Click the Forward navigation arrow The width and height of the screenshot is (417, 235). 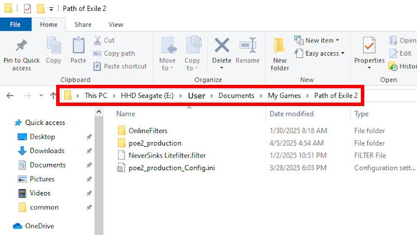point(27,96)
